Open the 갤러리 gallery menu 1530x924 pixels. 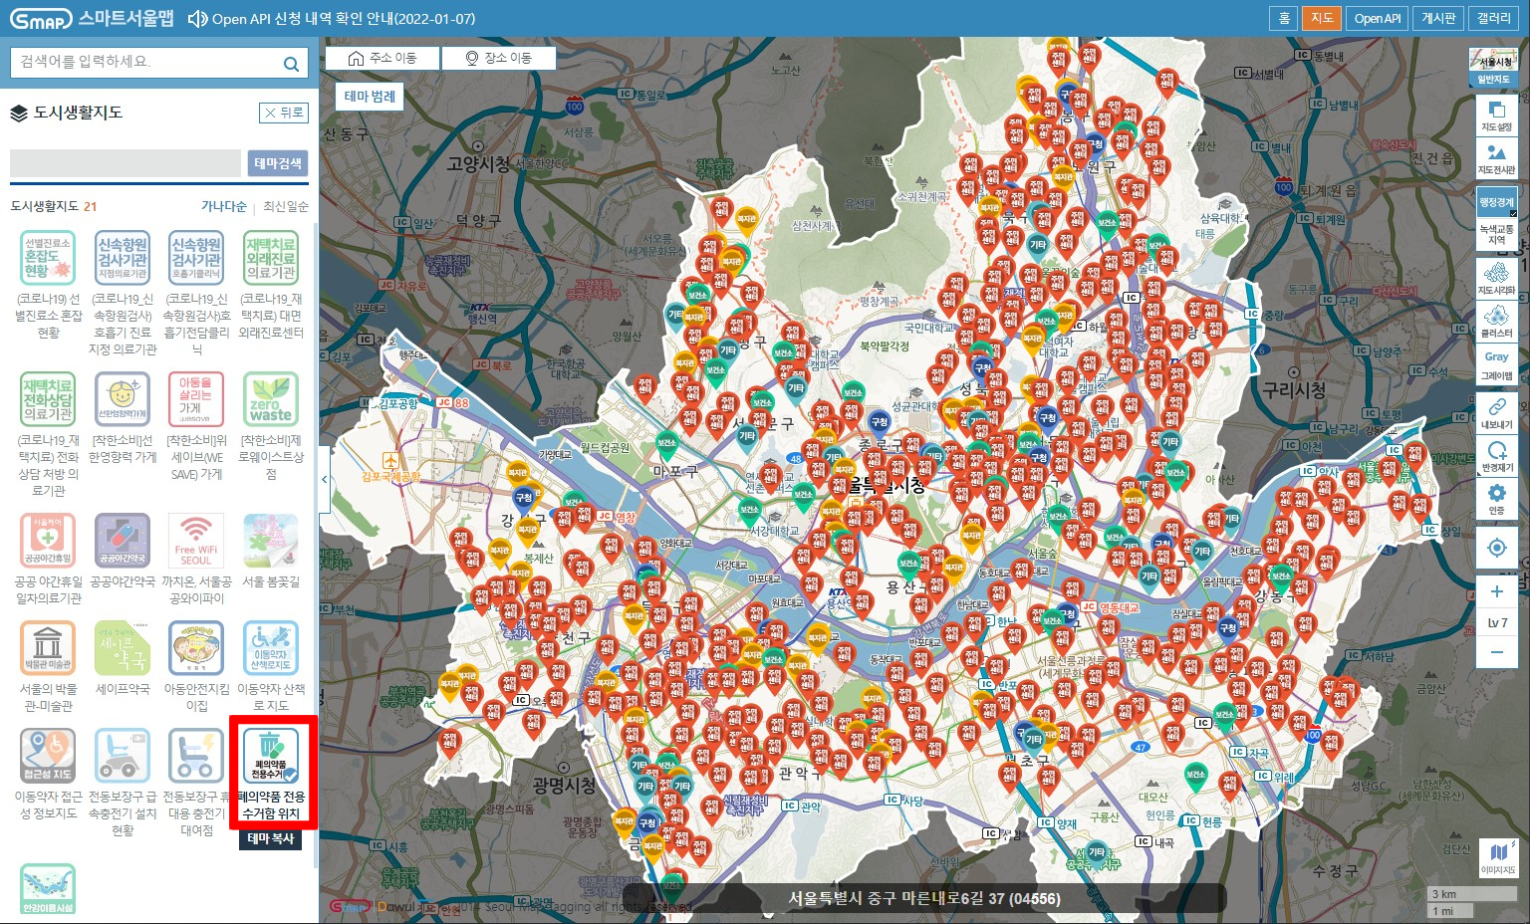[x=1494, y=18]
